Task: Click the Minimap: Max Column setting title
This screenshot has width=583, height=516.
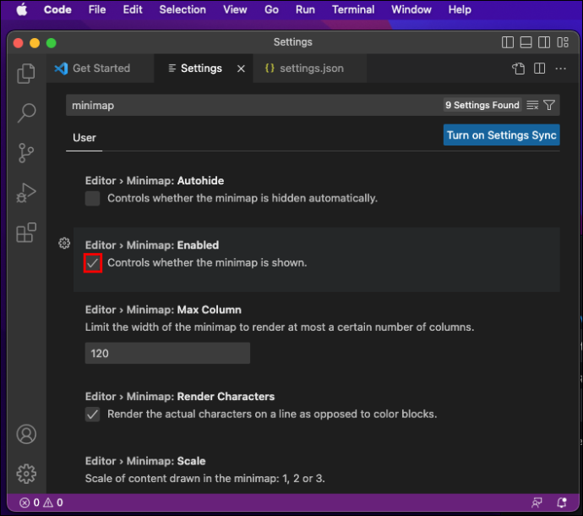Action: (163, 310)
